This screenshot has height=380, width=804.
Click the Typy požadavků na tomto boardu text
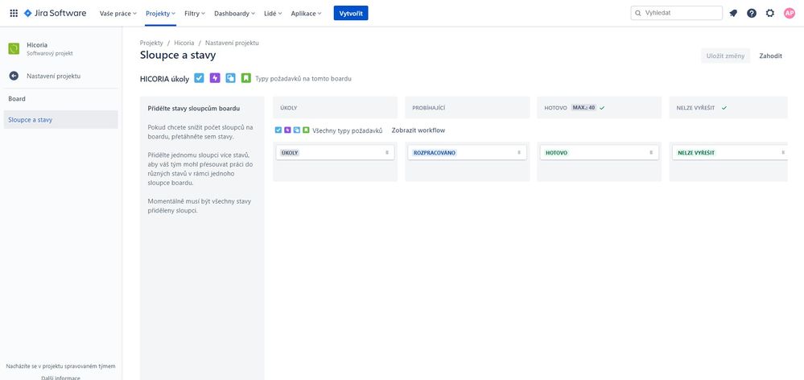click(x=303, y=78)
